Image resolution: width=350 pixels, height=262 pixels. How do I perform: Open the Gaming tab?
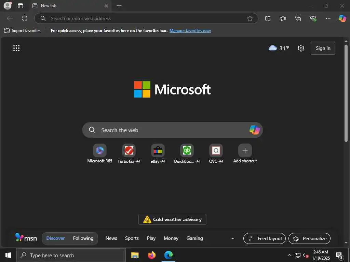pos(194,238)
